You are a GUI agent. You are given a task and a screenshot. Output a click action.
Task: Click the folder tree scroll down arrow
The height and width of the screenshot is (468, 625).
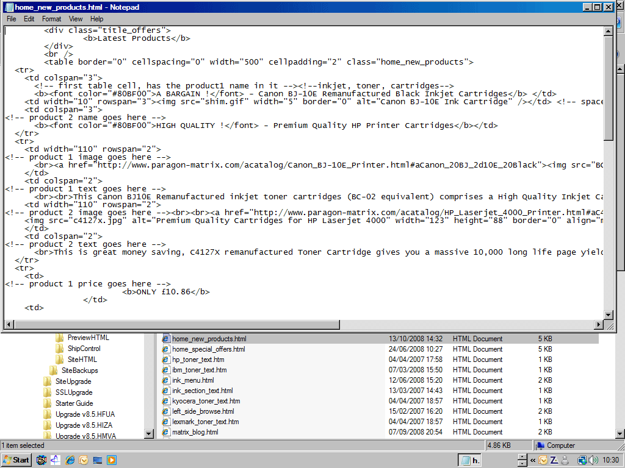pos(148,433)
